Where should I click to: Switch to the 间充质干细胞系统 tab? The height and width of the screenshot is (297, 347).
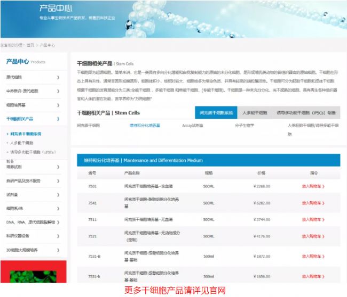(x=216, y=113)
